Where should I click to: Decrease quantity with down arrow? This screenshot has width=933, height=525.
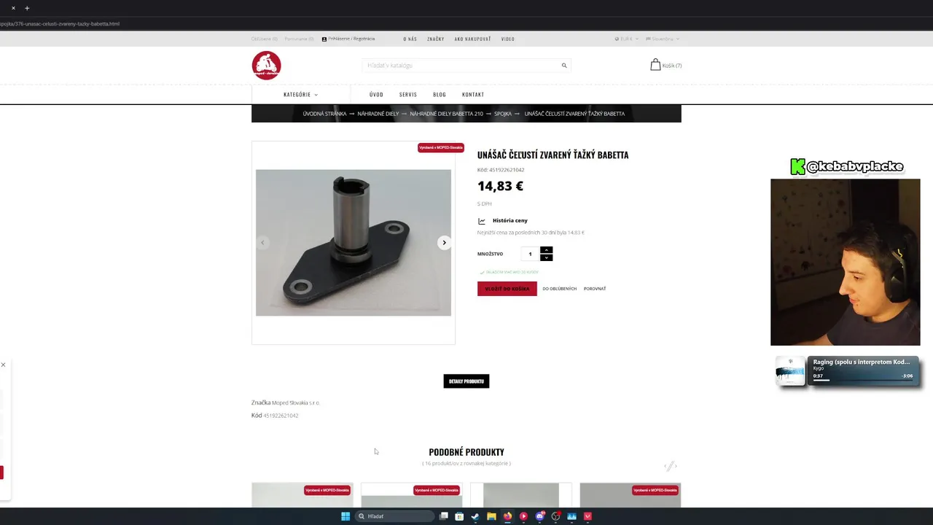point(547,257)
